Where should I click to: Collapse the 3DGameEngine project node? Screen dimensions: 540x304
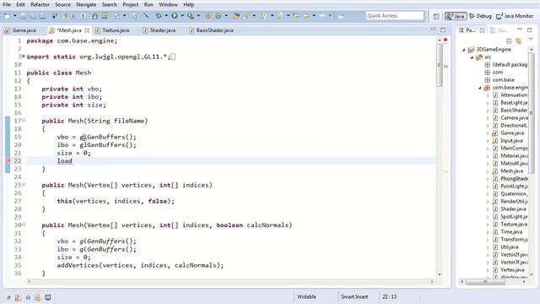pyautogui.click(x=463, y=50)
